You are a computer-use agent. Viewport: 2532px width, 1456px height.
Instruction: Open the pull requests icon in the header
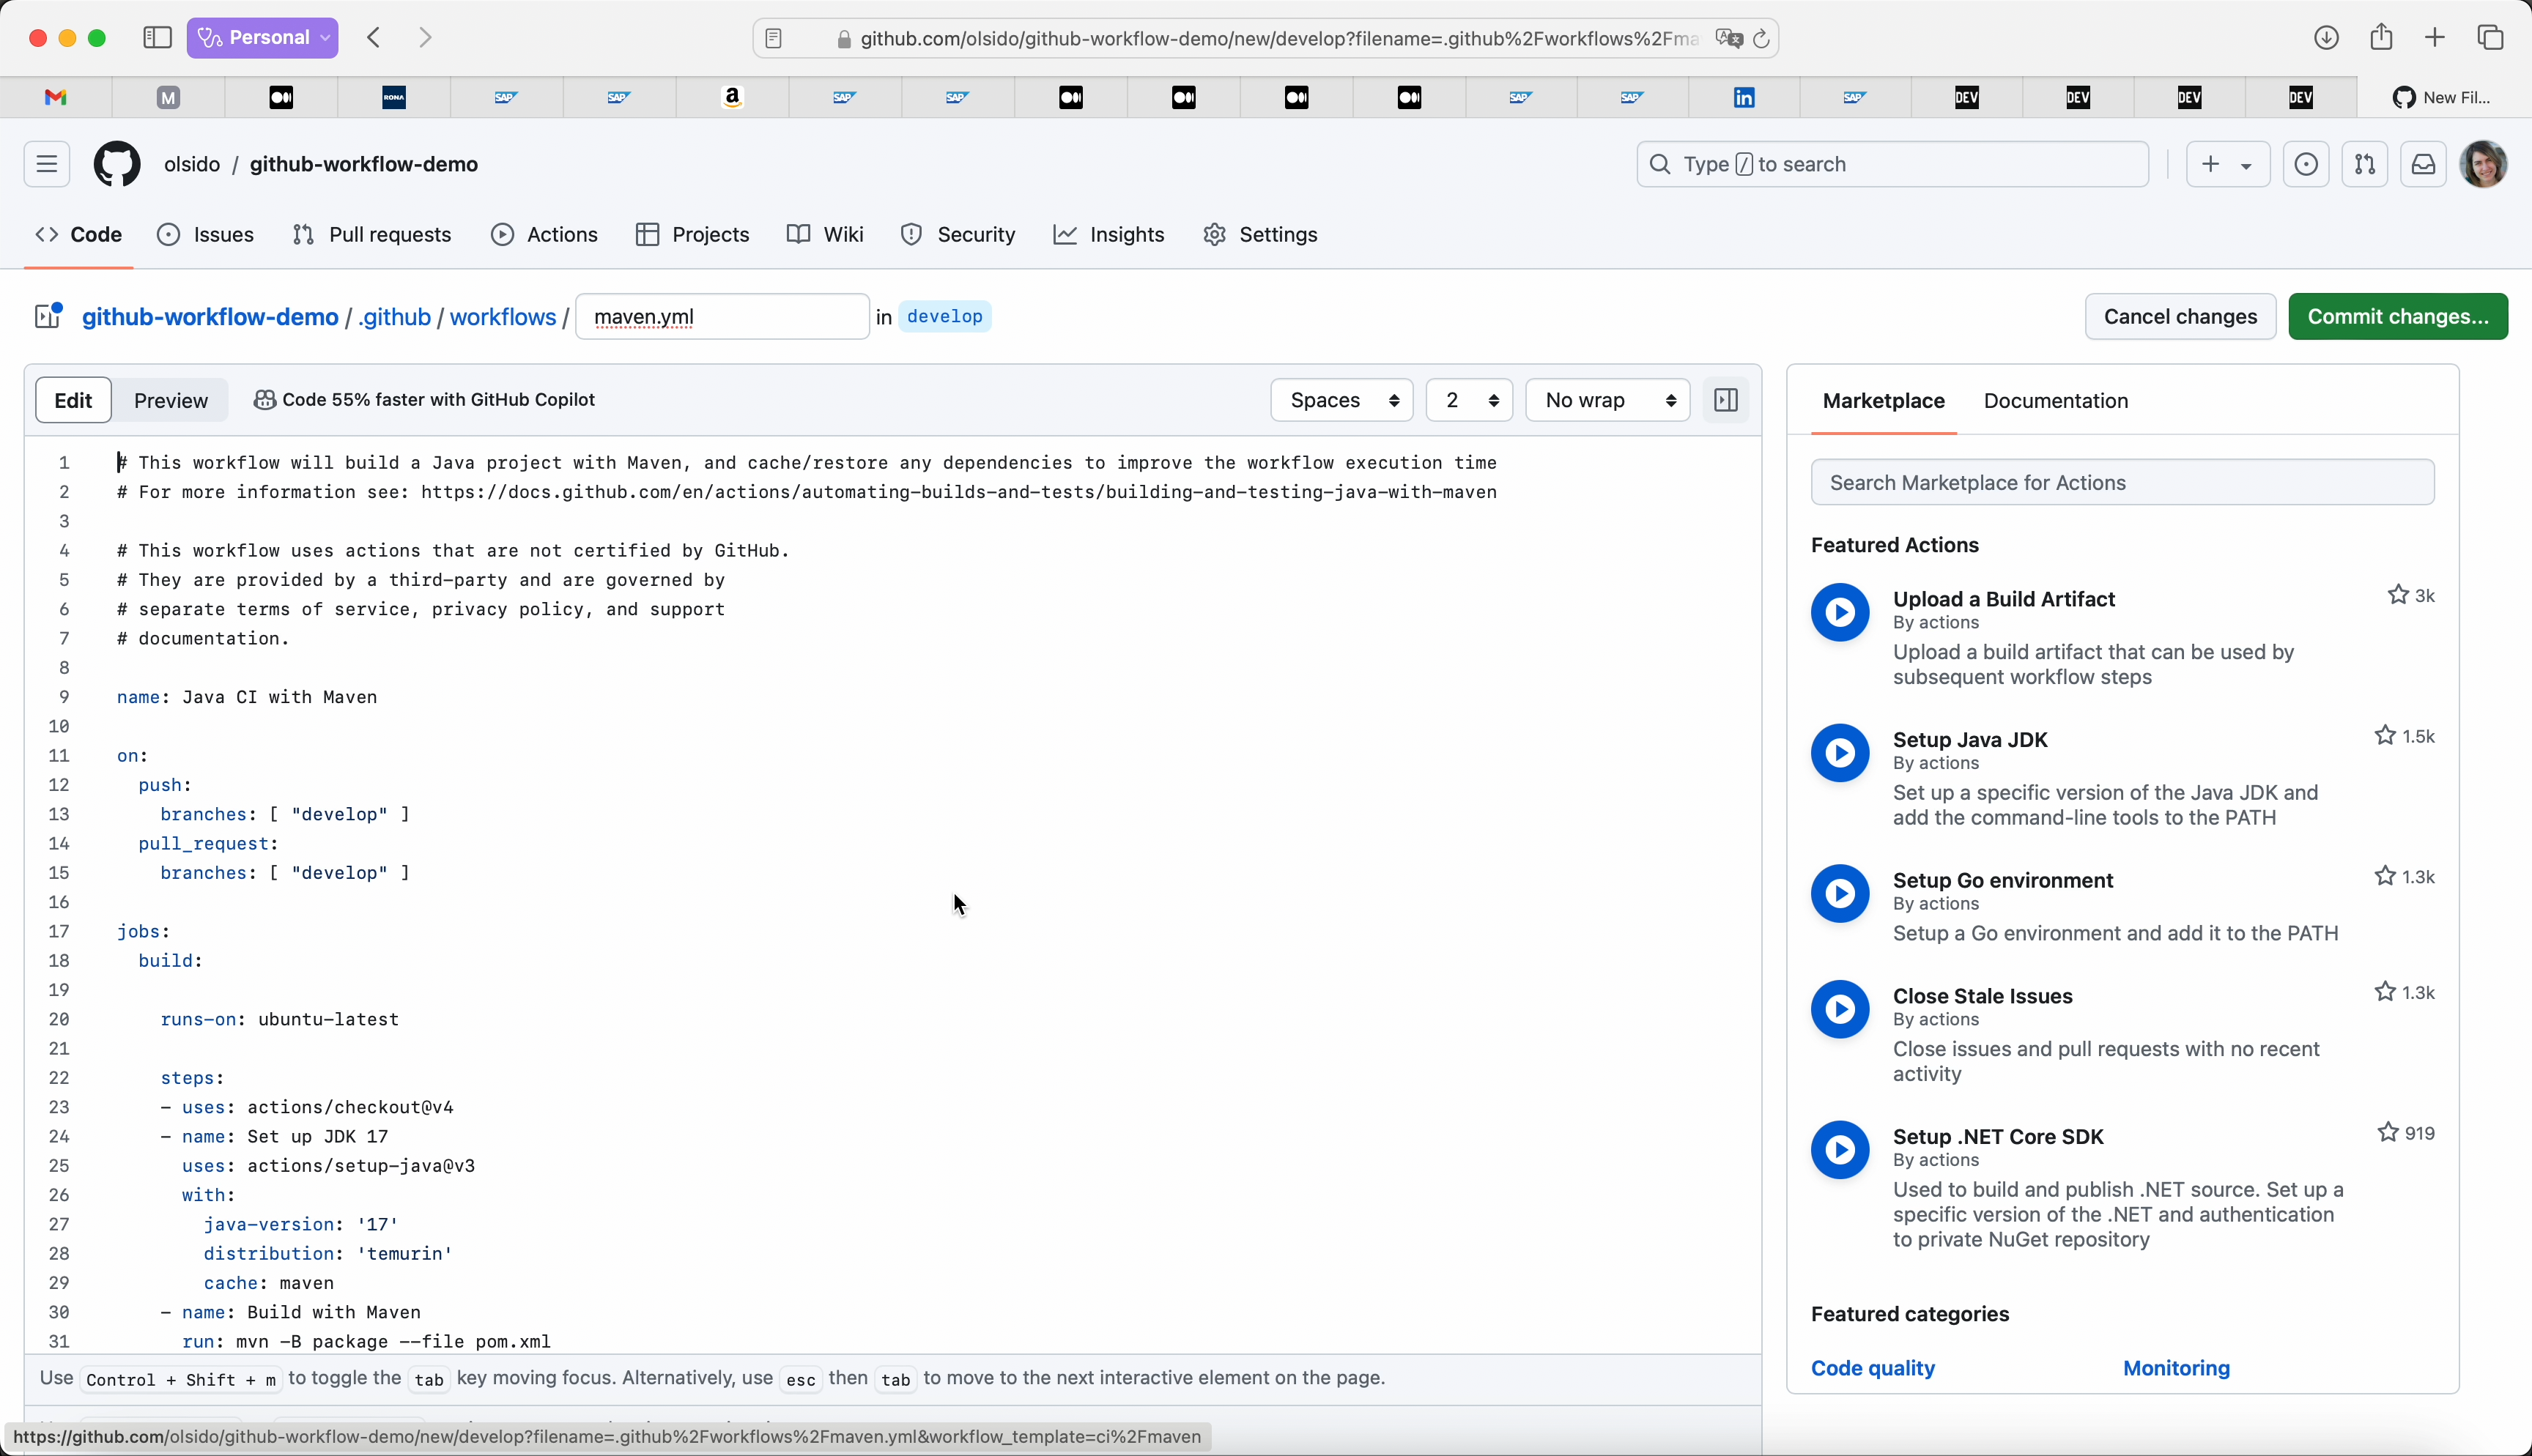[2365, 164]
